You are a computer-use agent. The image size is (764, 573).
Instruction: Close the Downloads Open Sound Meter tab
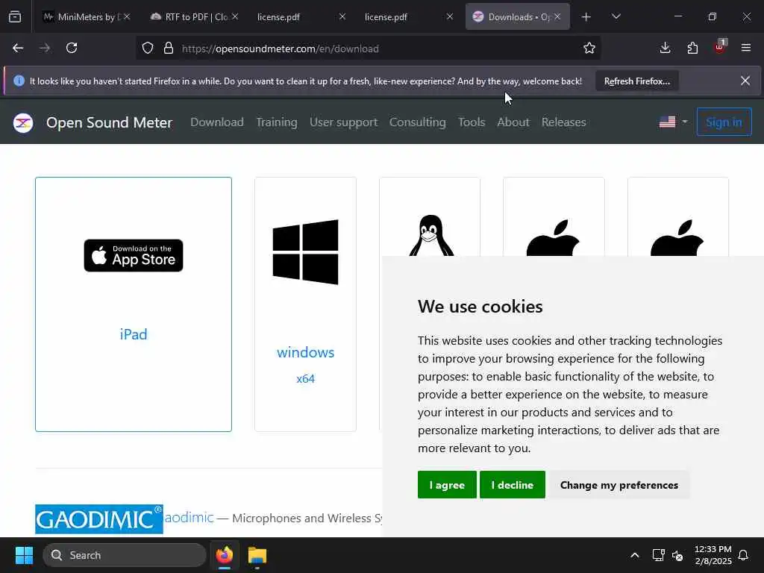557,16
